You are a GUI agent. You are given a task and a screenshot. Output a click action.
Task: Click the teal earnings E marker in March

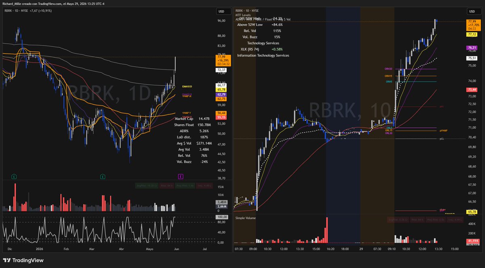tap(103, 176)
